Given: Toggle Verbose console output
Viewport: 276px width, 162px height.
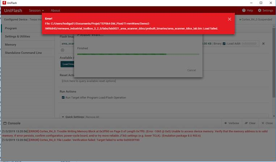Looking at the screenshot, I should pos(232,123).
